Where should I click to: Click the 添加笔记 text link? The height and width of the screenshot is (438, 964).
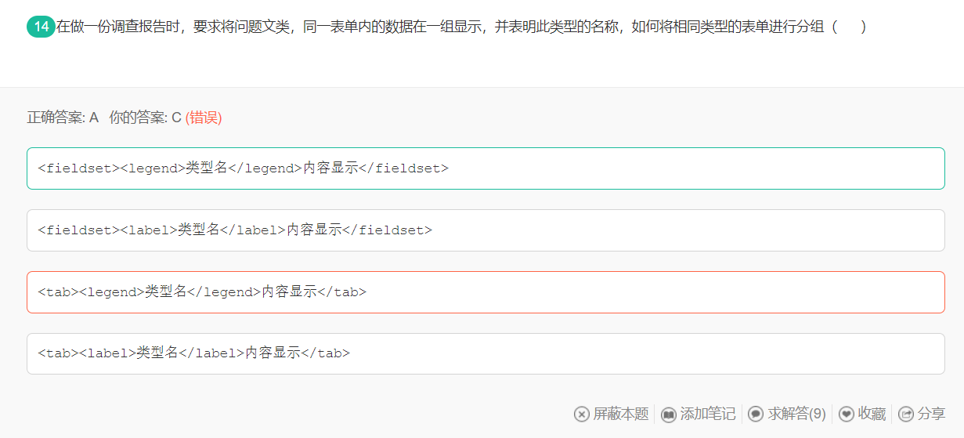tap(708, 414)
